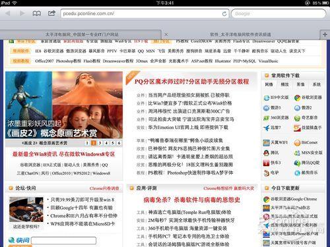Click the 傲游3 browser icon
Viewport: 330px width, 247px height.
(x=267, y=108)
